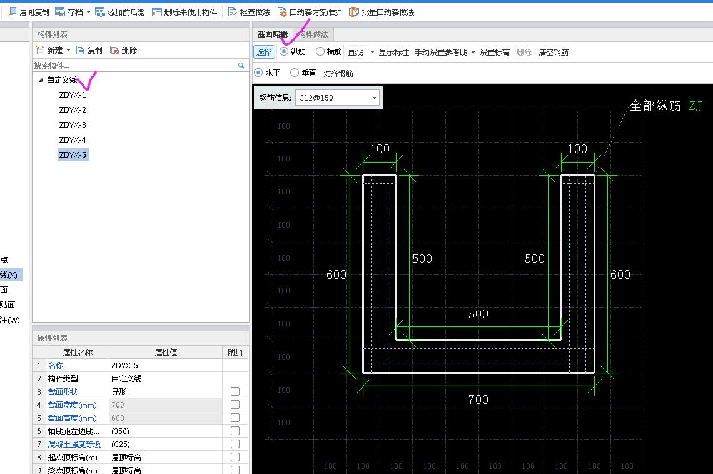The width and height of the screenshot is (713, 474).
Task: Click 清空钢筋 button
Action: [x=554, y=53]
